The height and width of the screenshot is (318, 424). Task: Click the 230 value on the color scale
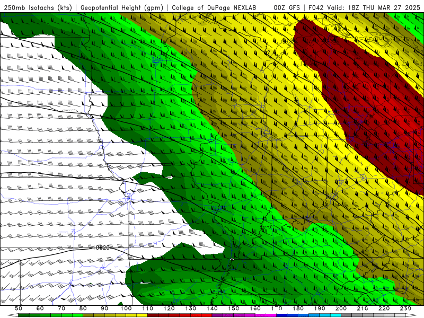405,308
